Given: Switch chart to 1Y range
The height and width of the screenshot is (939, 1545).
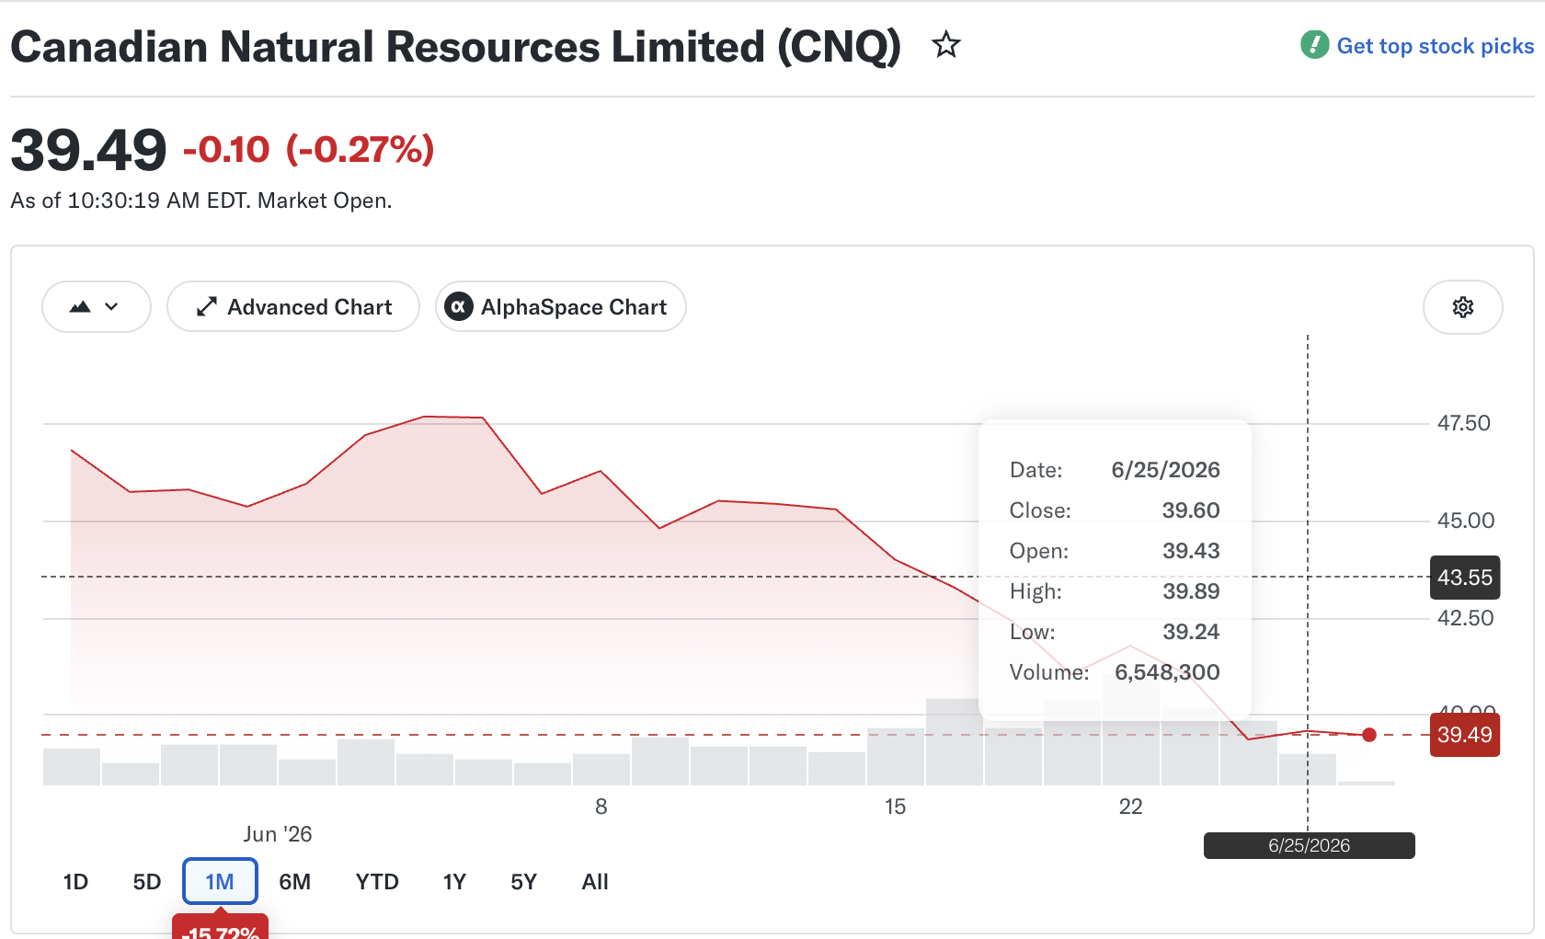Looking at the screenshot, I should coord(454,882).
